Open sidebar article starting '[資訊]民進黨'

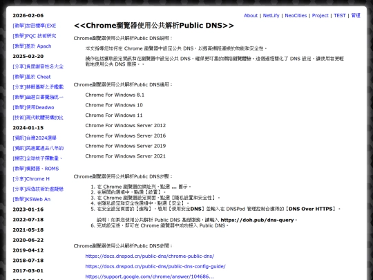pos(38,148)
